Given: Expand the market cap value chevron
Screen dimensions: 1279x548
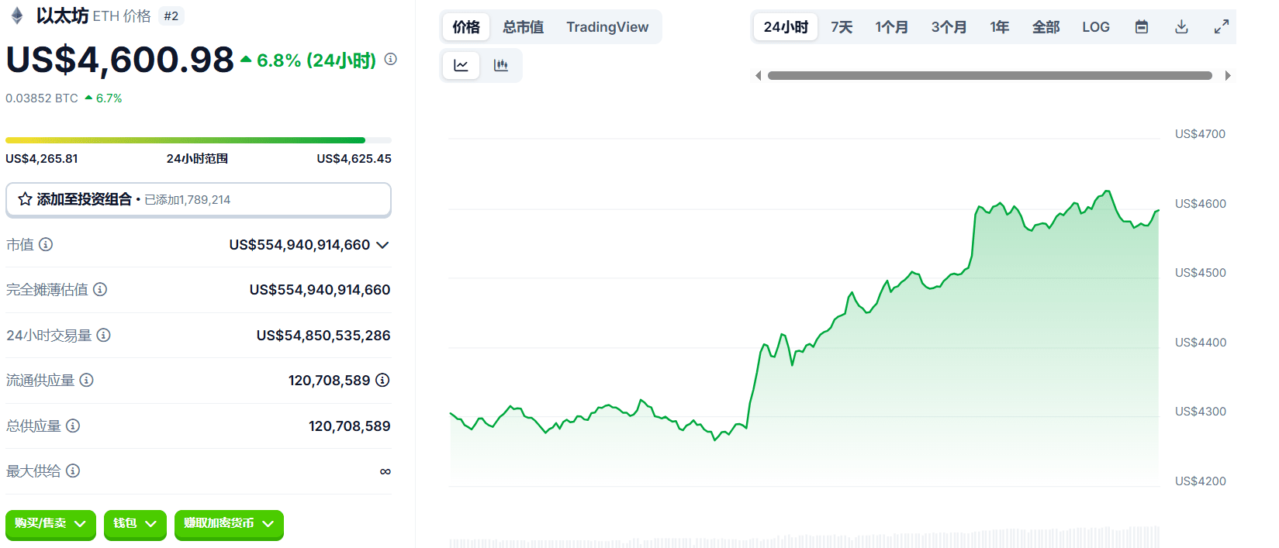Looking at the screenshot, I should pos(382,245).
